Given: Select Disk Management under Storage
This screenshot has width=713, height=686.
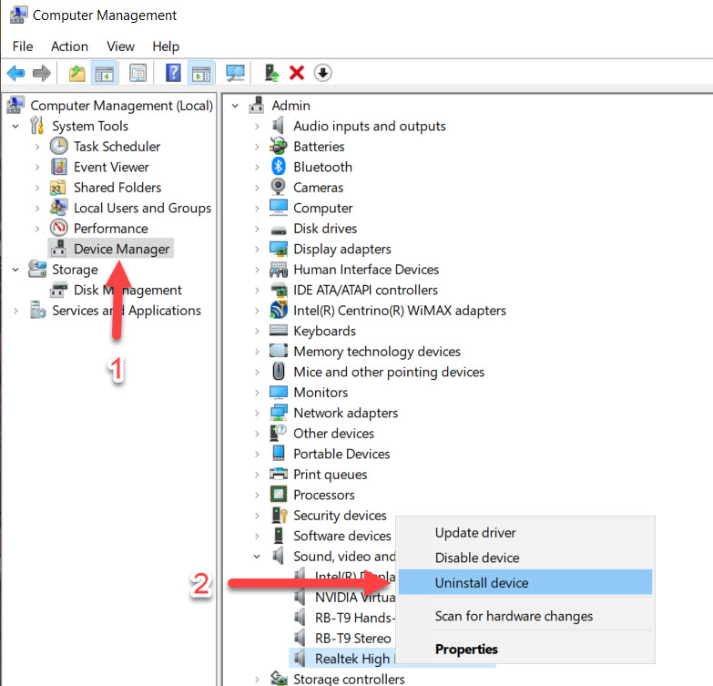Looking at the screenshot, I should coord(127,290).
